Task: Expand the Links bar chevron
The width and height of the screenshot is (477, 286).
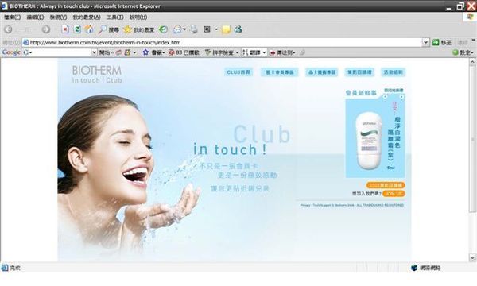Action: pos(473,41)
